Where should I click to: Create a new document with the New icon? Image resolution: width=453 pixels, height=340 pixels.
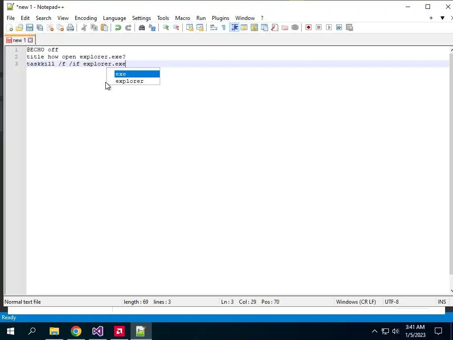(10, 27)
